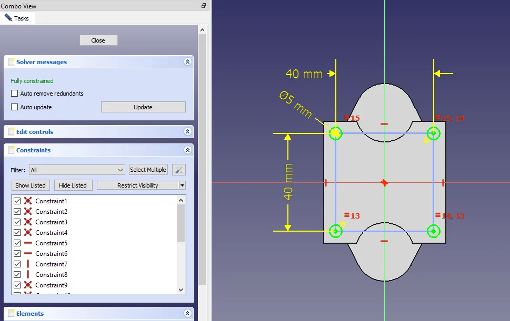Click the constraints list scrollbar down arrow
The image size is (510, 321).
click(x=181, y=289)
